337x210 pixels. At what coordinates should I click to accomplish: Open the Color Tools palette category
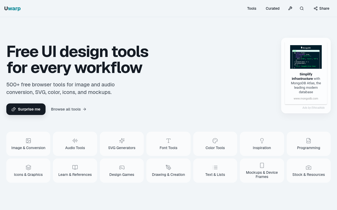click(x=215, y=144)
